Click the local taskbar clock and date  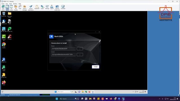point(173,99)
